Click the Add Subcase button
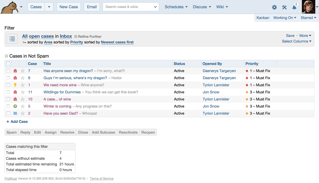The image size is (319, 183). (103, 132)
